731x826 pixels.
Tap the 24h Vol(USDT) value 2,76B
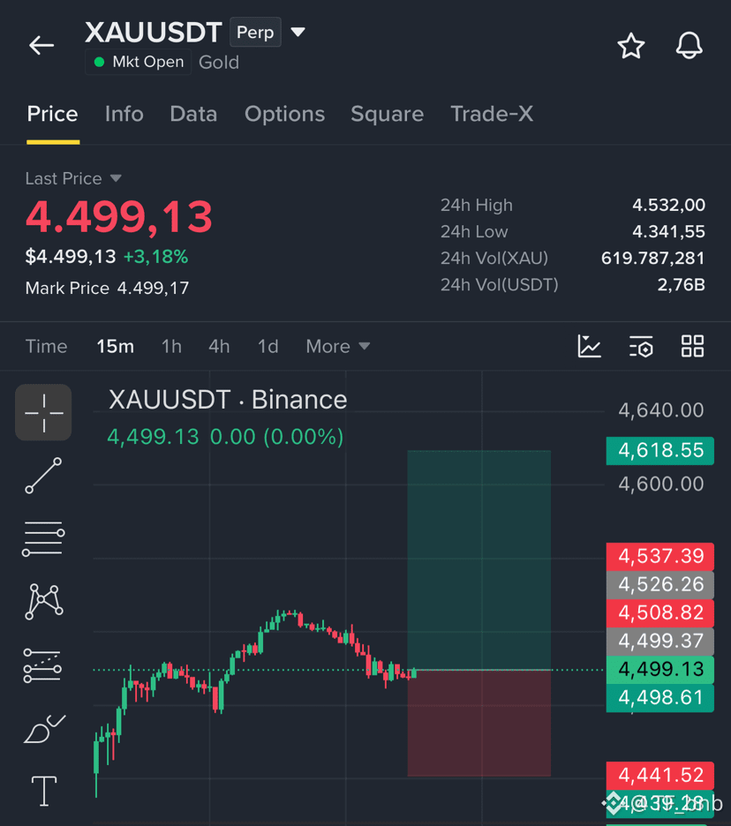click(x=681, y=285)
